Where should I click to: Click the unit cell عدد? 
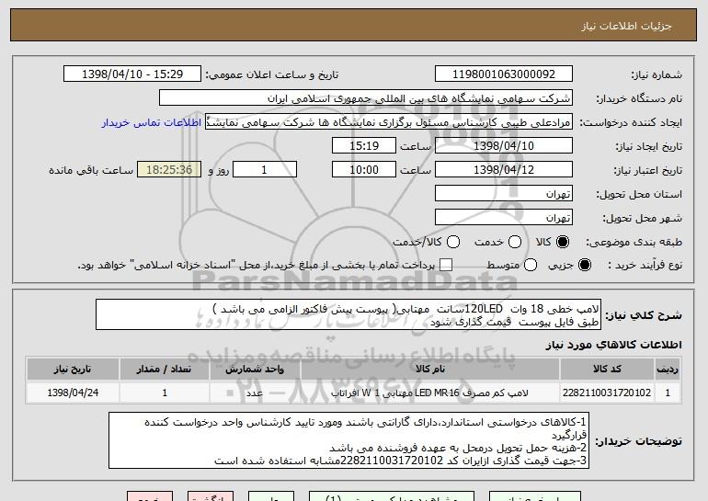point(255,393)
